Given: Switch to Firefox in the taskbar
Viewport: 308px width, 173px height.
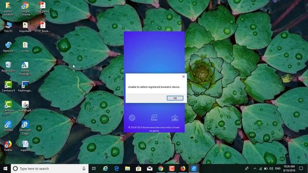Looking at the screenshot, I should point(183,169).
